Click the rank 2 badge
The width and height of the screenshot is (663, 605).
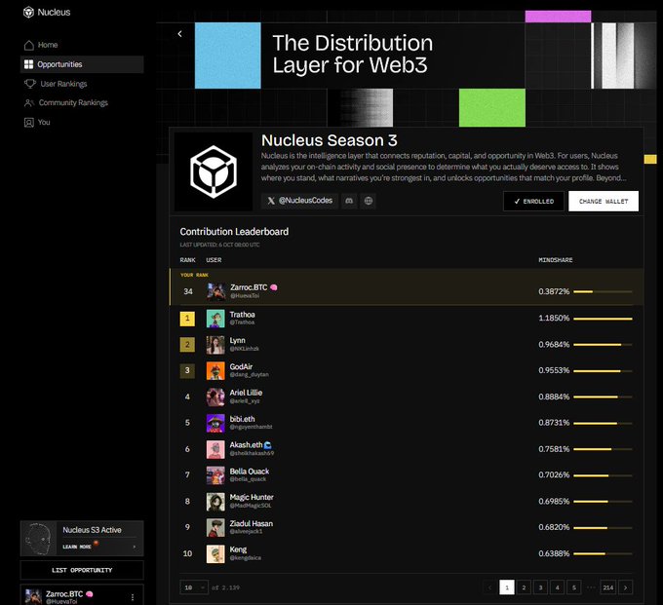187,345
